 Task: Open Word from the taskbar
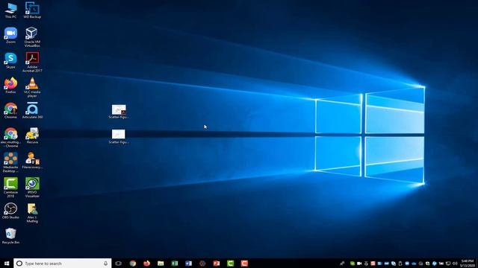pyautogui.click(x=188, y=263)
